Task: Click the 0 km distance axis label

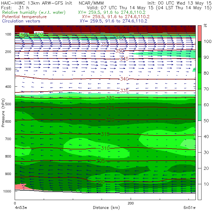Action: pos(15,203)
